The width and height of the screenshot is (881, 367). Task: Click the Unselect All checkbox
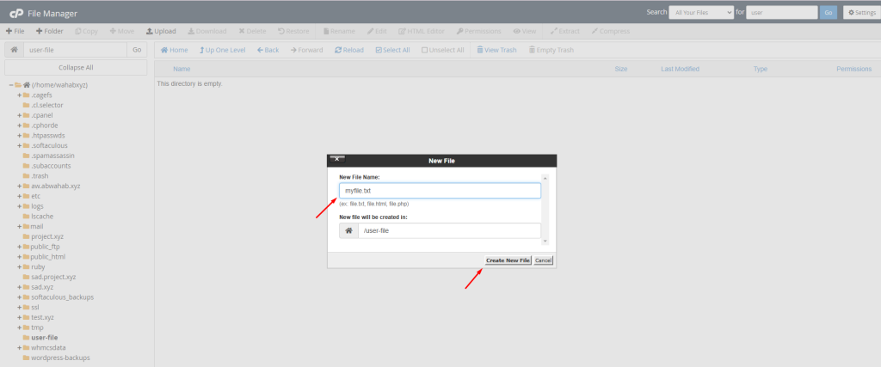coord(445,50)
